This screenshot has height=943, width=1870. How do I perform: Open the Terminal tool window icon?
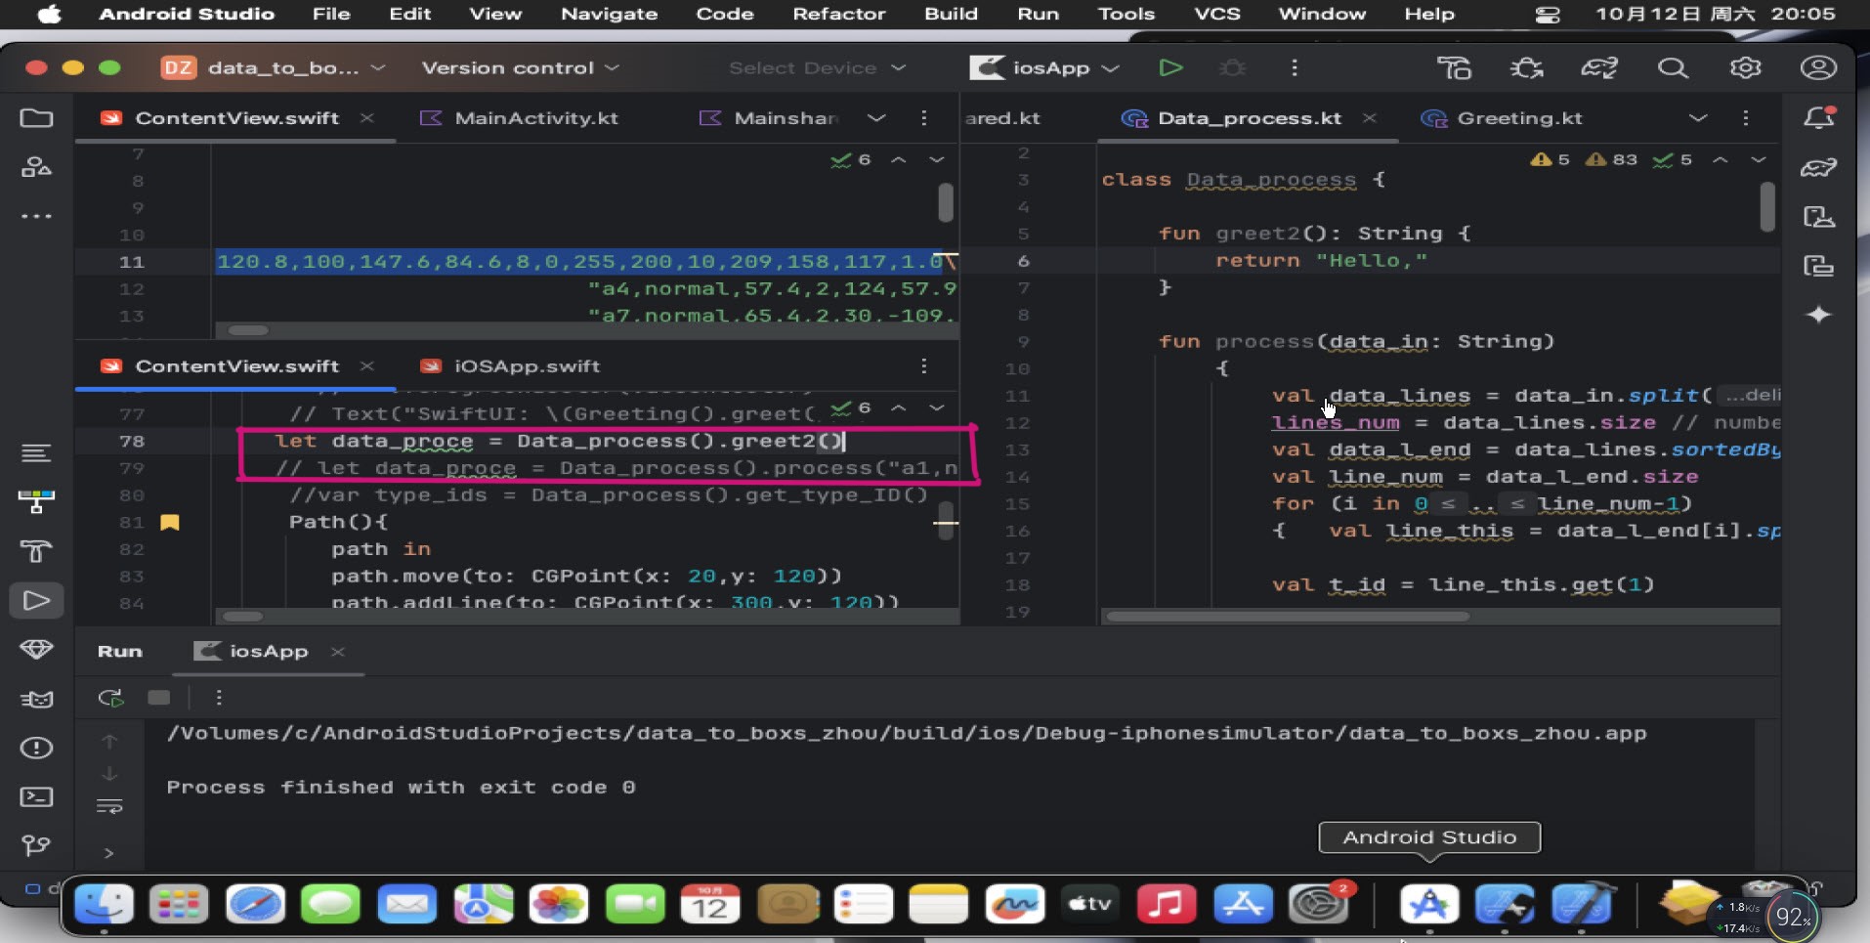(36, 797)
